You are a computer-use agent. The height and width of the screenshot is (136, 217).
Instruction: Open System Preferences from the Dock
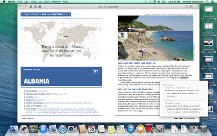(160, 129)
